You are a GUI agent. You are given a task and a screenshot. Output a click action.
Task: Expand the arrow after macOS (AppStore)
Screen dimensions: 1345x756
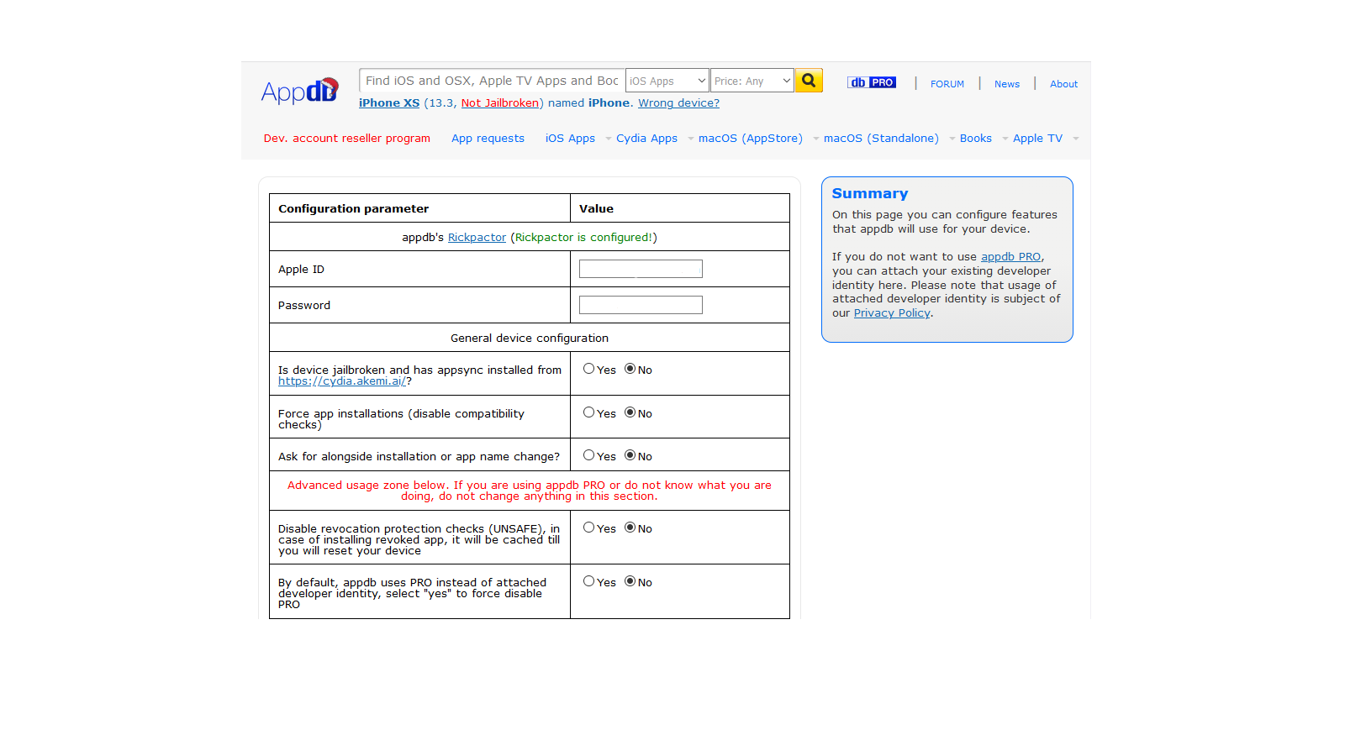815,139
